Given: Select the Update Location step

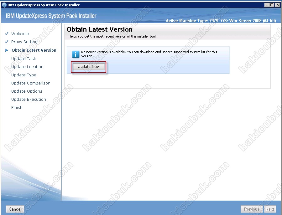Looking at the screenshot, I should pyautogui.click(x=27, y=67).
